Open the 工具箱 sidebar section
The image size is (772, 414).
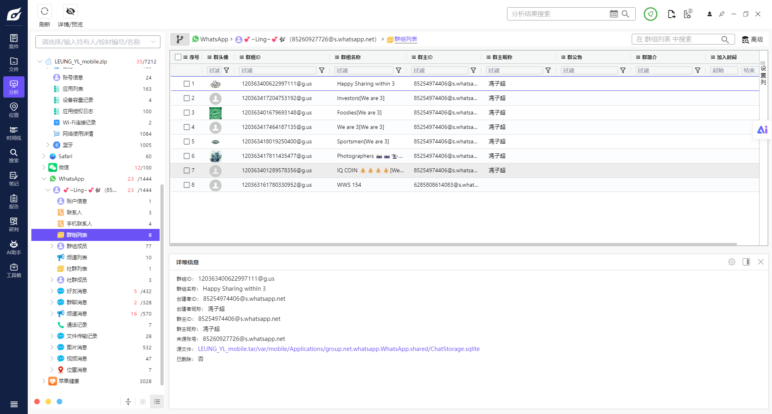click(x=14, y=270)
